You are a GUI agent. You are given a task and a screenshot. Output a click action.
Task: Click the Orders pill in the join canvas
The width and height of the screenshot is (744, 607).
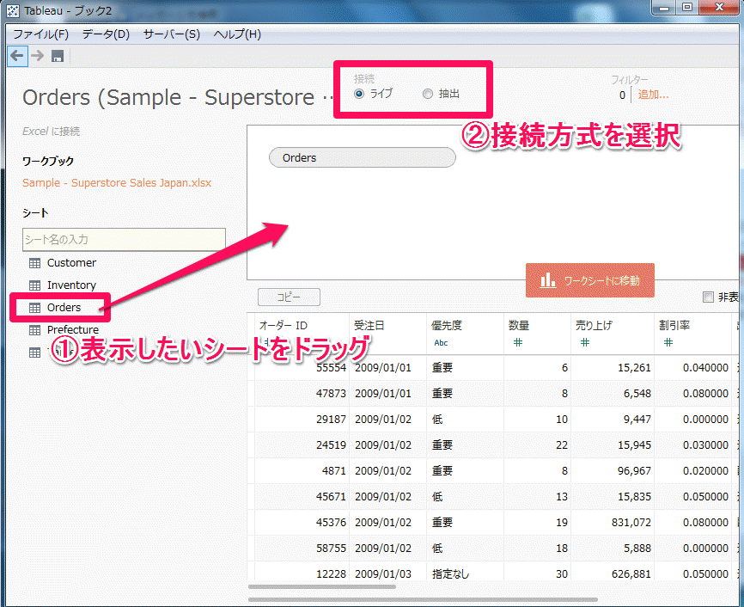[362, 157]
